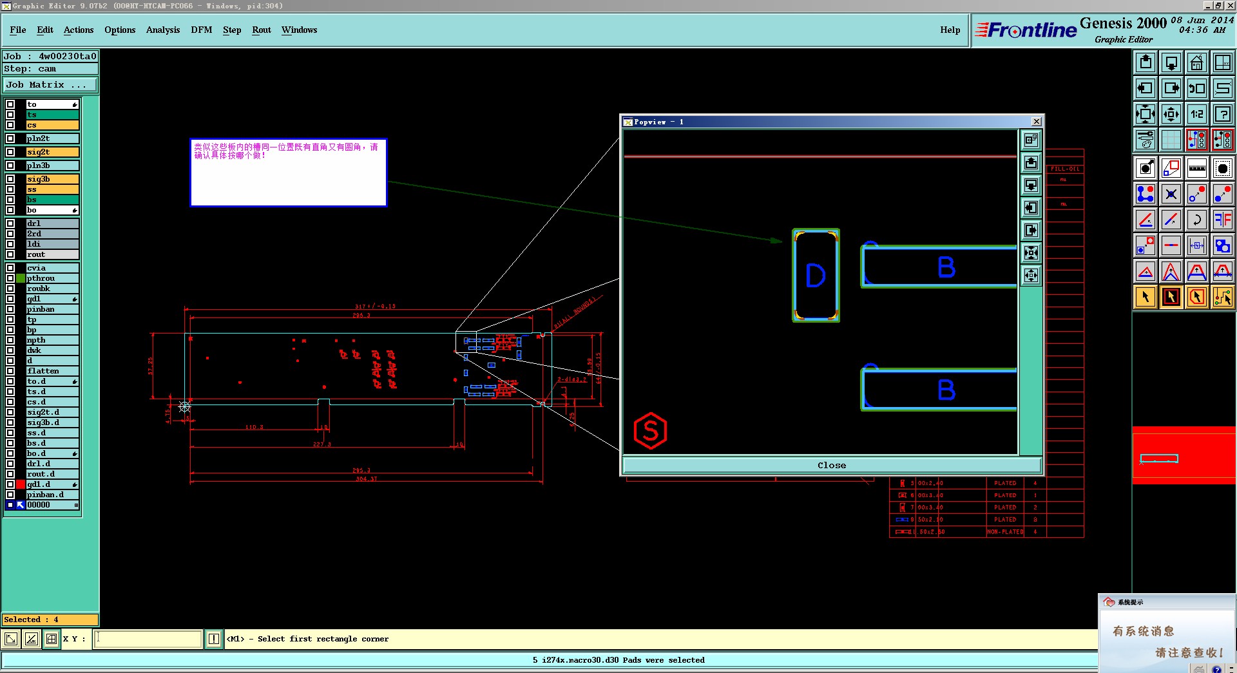Click the exclamation mark icon beside the coordinate field
The image size is (1237, 673).
click(x=214, y=639)
